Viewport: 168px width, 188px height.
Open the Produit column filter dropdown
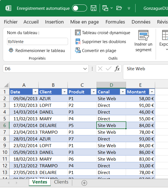pos(94,92)
